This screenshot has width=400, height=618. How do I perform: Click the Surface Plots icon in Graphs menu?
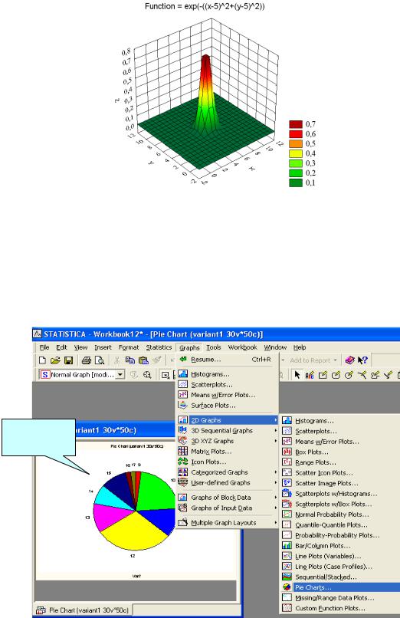pos(182,405)
